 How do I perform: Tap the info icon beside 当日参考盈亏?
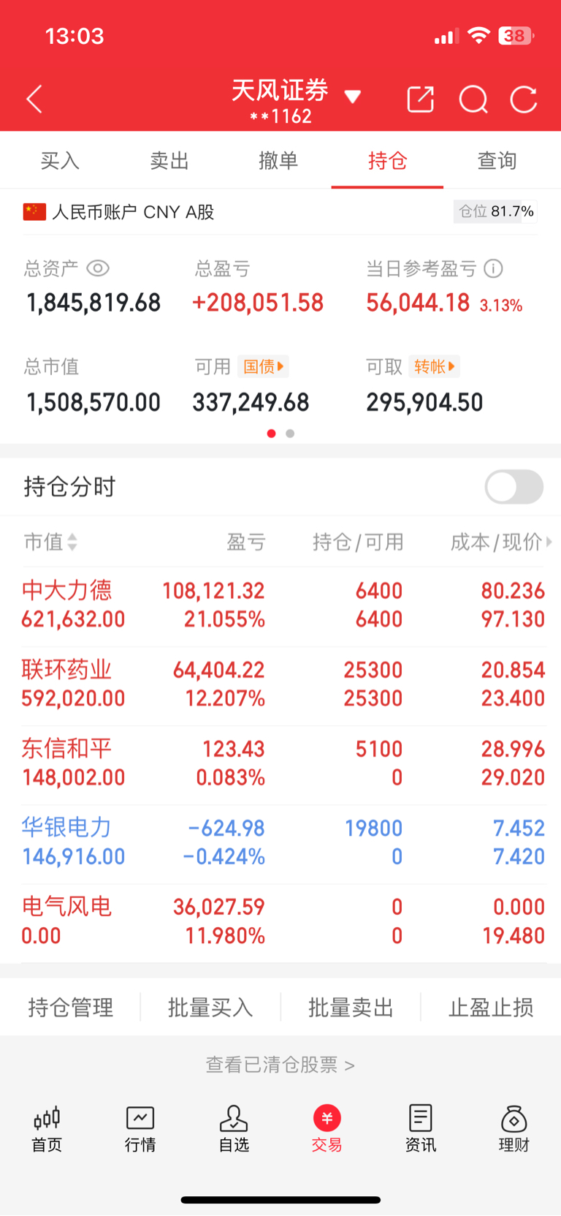click(x=494, y=269)
